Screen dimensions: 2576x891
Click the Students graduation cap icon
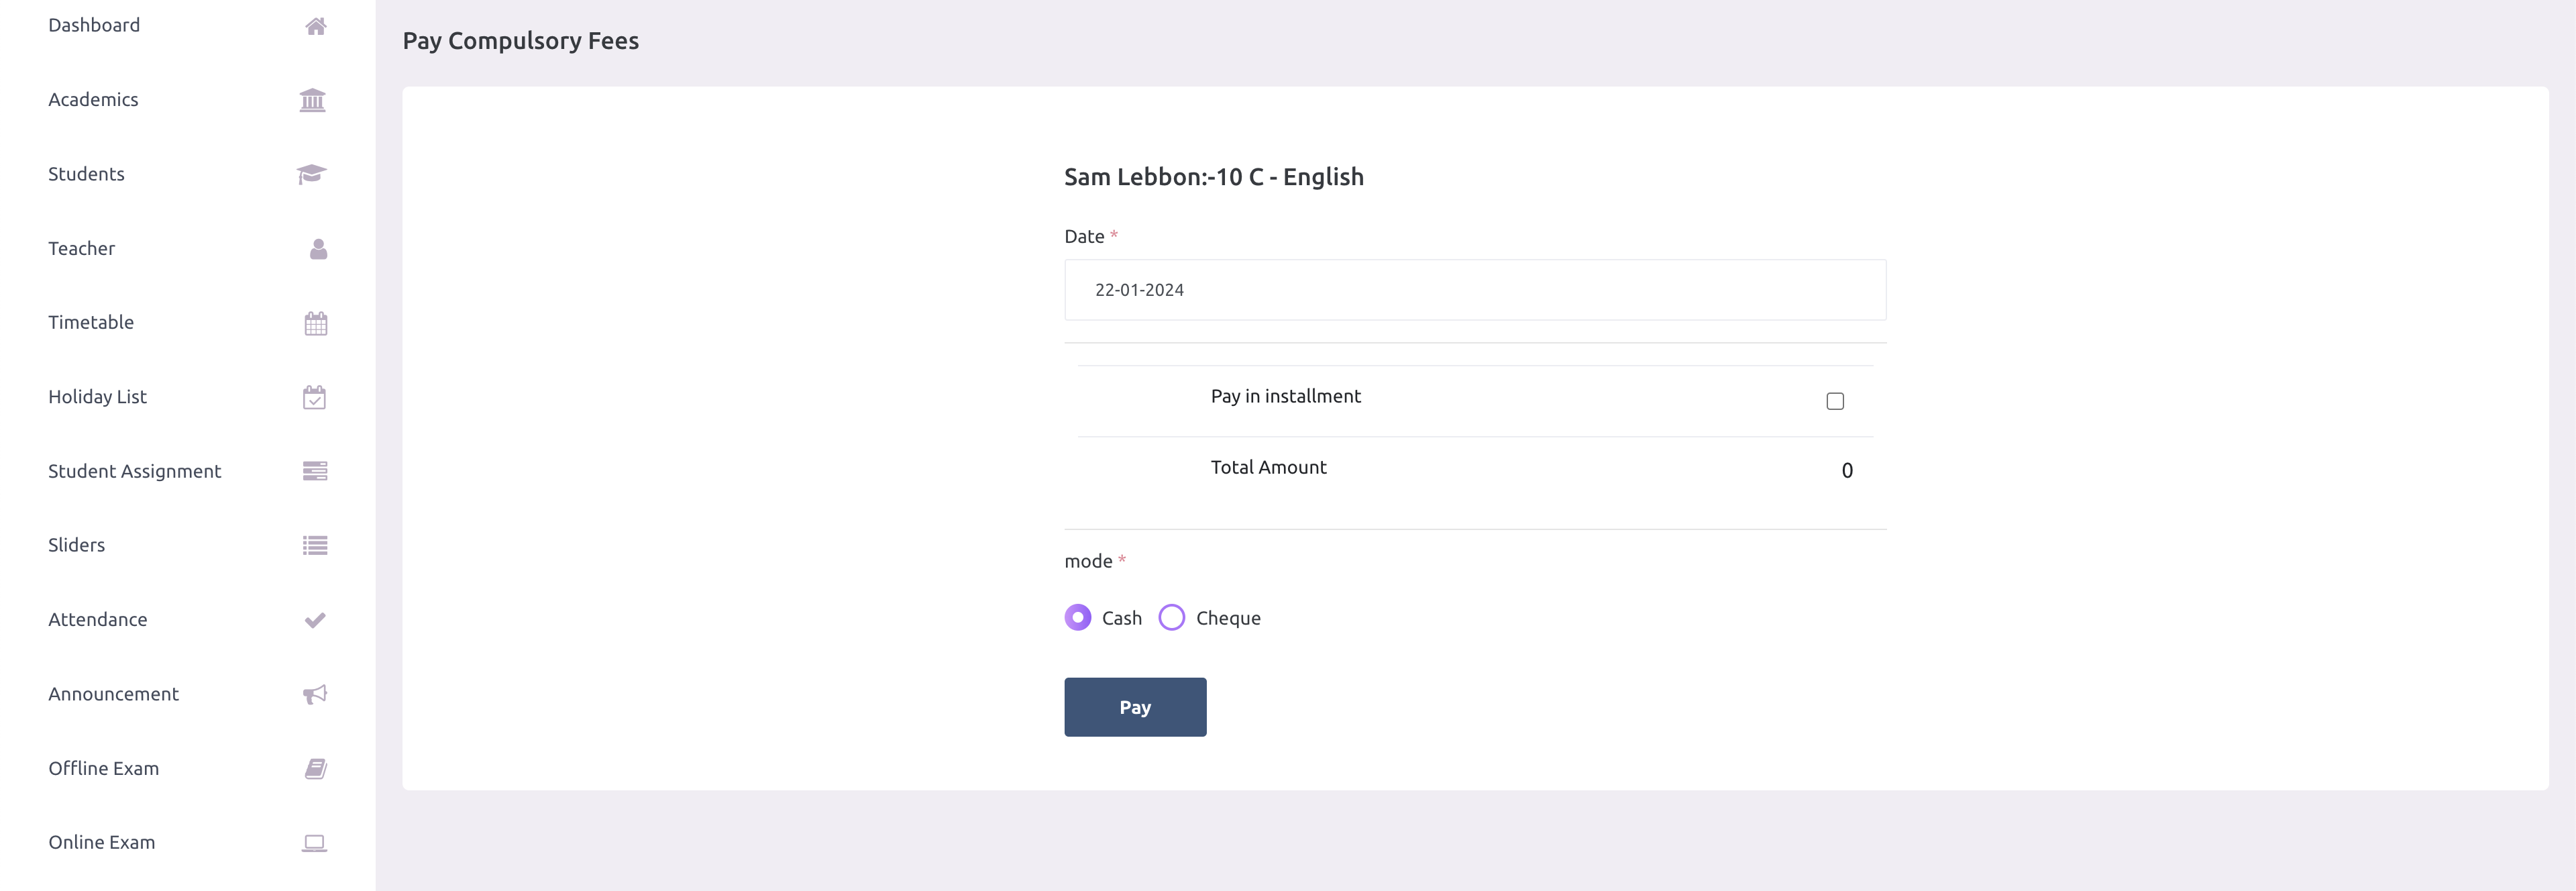(313, 174)
